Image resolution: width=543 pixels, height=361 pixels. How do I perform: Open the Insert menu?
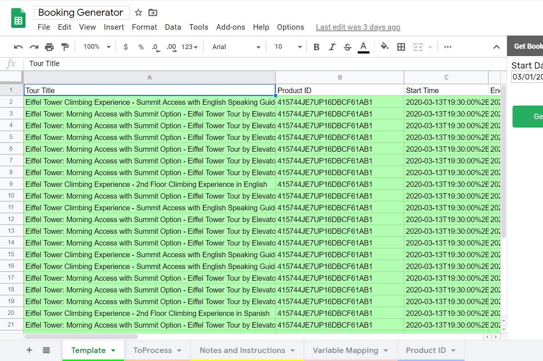(x=114, y=27)
